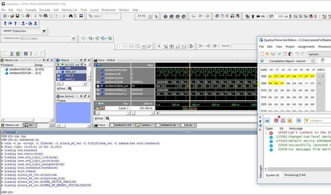
Task: Click the lock cursor icon beside Cursor 1
Action: click(97, 108)
